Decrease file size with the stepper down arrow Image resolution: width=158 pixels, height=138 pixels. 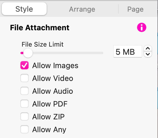coord(148,54)
